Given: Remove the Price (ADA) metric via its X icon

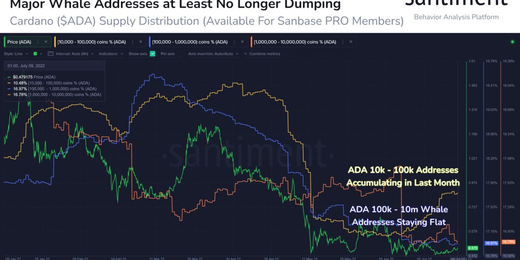Looking at the screenshot, I should coord(45,41).
